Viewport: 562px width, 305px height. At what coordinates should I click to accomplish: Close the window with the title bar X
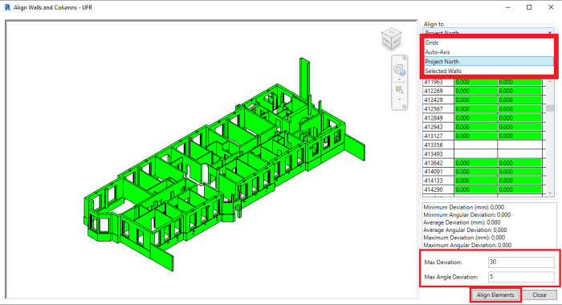(x=551, y=7)
